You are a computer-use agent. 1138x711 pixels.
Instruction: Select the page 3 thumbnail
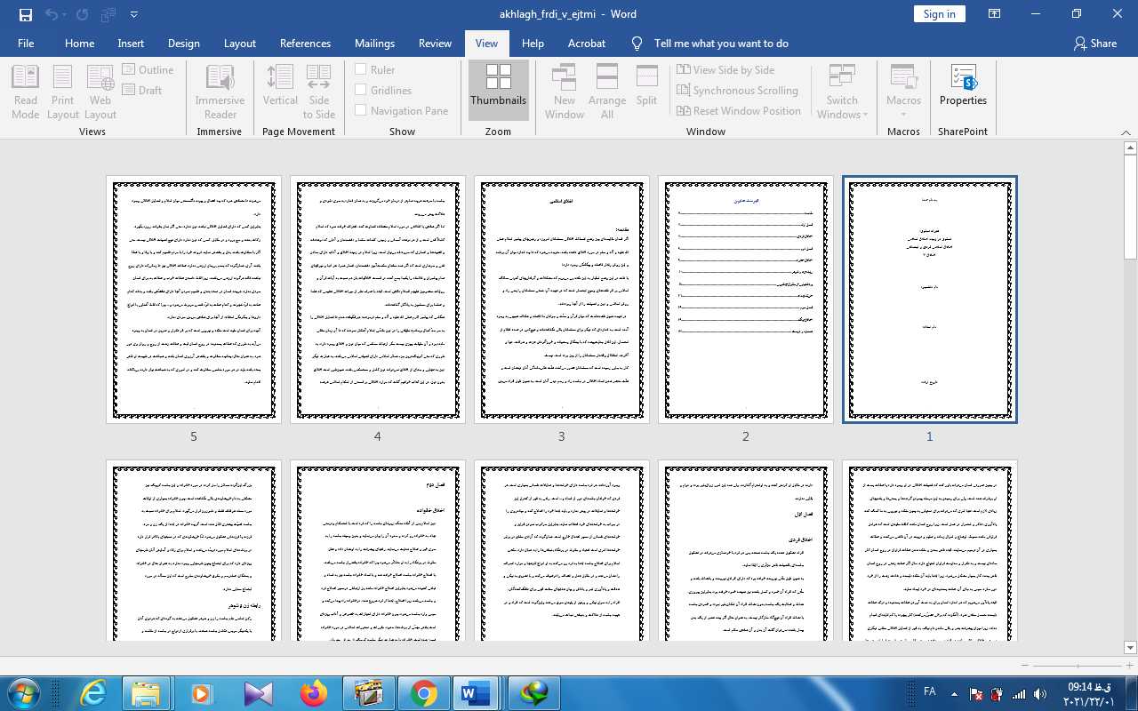(x=561, y=299)
